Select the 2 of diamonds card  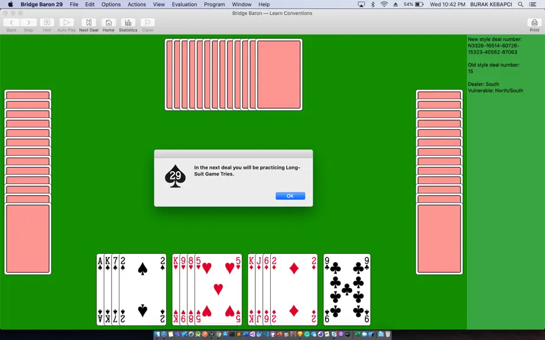294,290
